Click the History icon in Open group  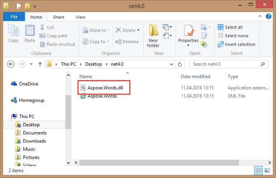click(x=204, y=44)
